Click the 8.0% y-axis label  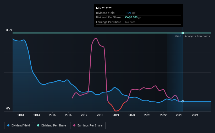[x=9, y=30]
